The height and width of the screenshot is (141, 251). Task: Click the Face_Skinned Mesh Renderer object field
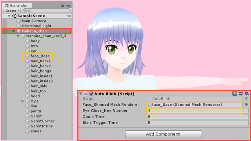(195, 105)
